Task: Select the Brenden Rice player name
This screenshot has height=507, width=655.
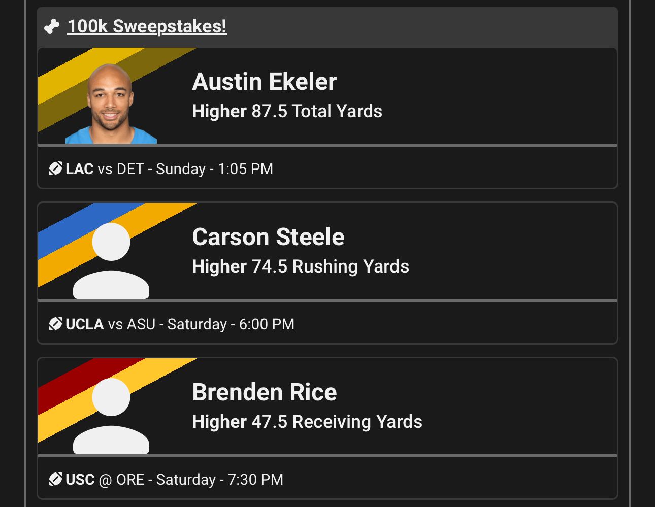Action: pyautogui.click(x=264, y=392)
